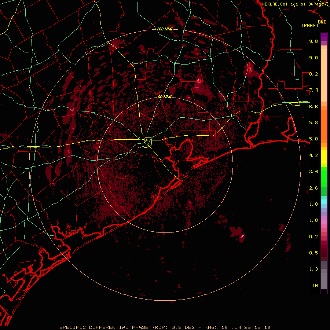Click the 9.8 scale value
Screen dimensions: 330x330
[313, 41]
